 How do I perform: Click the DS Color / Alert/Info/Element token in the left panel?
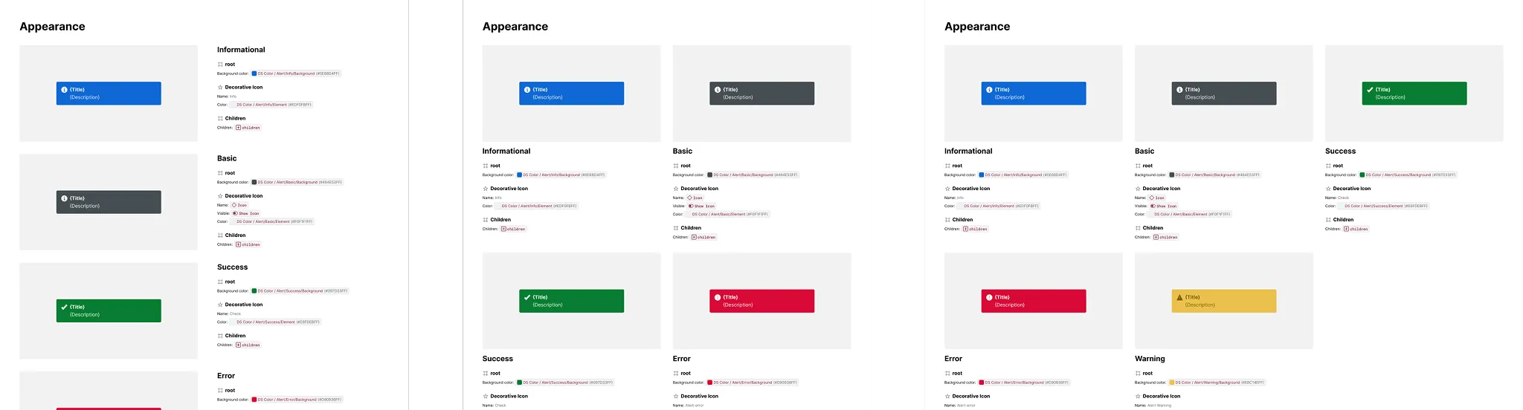click(x=271, y=105)
